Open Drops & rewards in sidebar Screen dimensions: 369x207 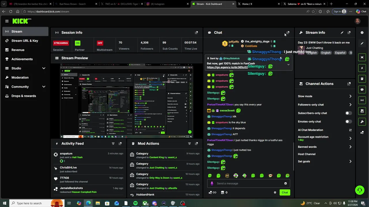(x=25, y=96)
